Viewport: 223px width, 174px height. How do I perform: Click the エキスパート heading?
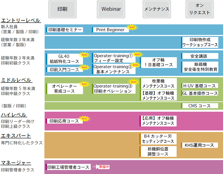coord(16,136)
